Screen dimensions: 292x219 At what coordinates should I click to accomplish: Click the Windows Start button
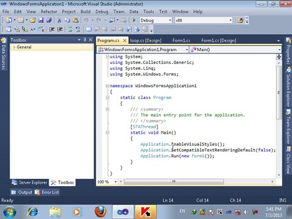pos(9,212)
